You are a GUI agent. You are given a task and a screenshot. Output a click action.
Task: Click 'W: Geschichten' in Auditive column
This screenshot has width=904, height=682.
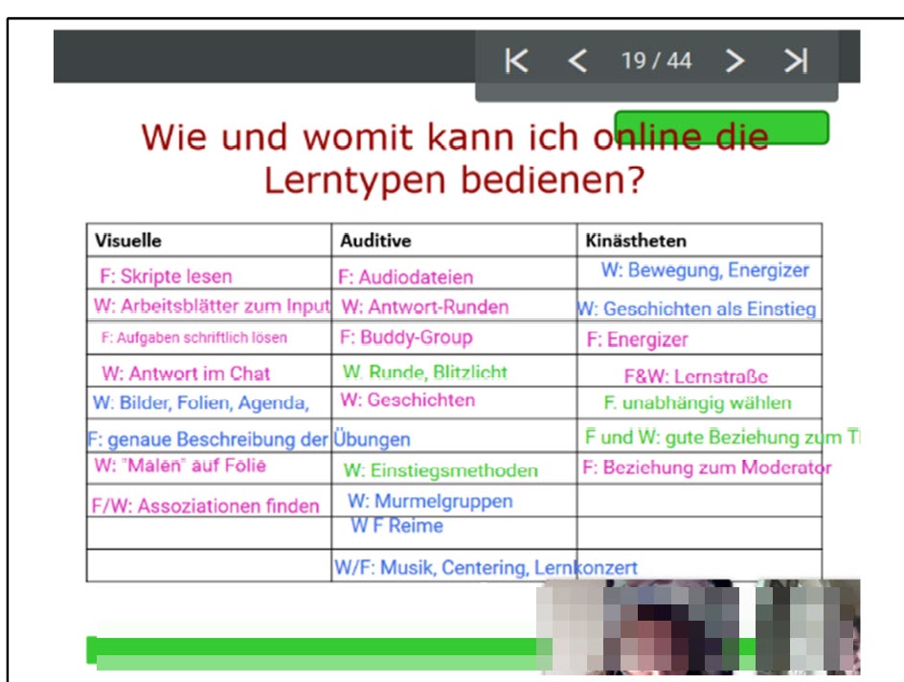[408, 399]
